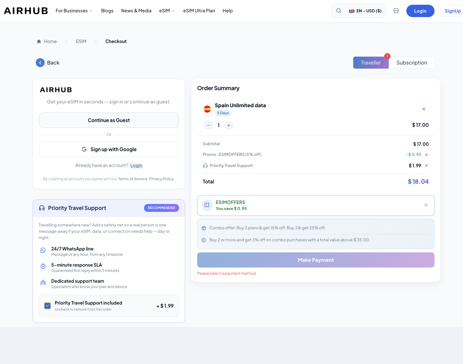
Task: Click Make Payment button
Action: click(x=316, y=260)
